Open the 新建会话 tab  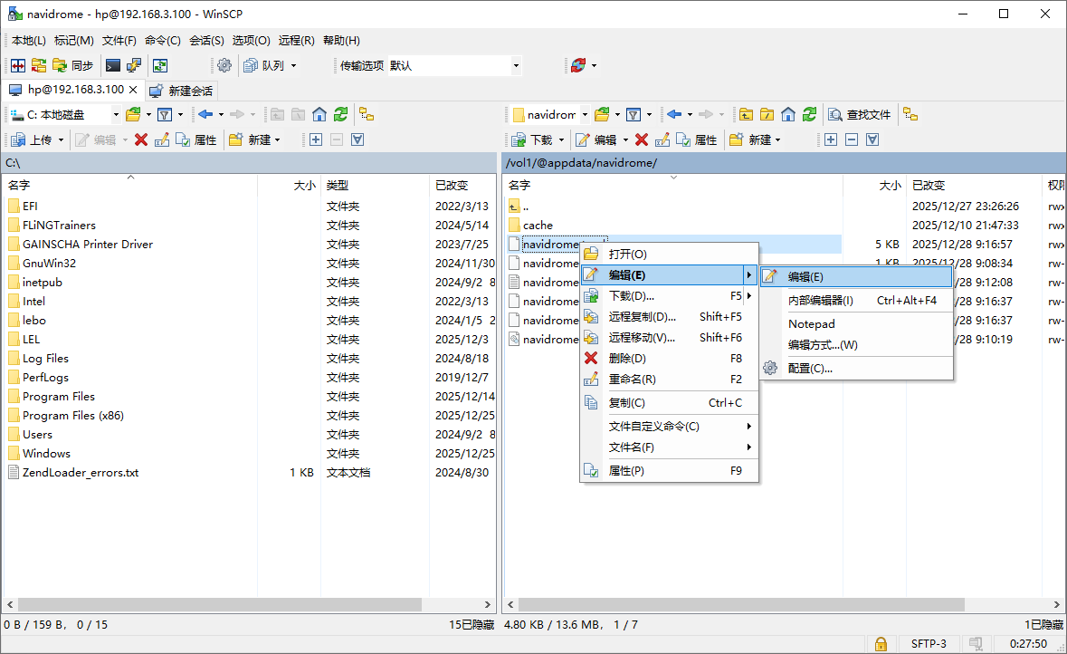[181, 91]
